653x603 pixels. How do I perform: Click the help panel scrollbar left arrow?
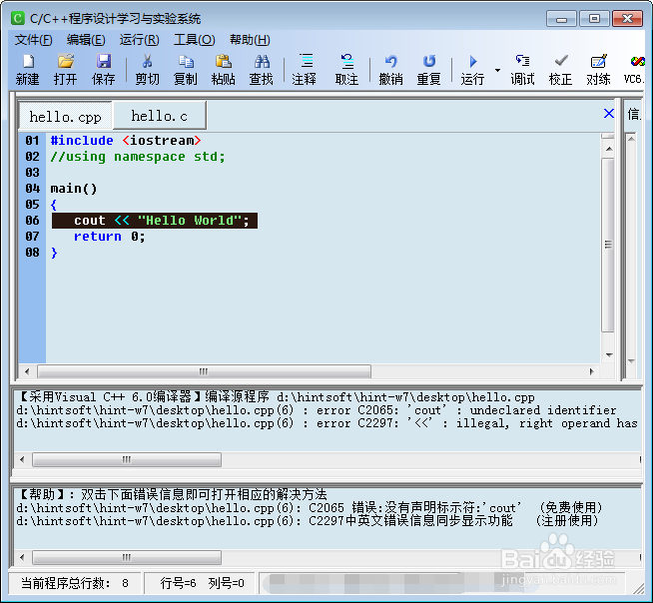coord(23,557)
